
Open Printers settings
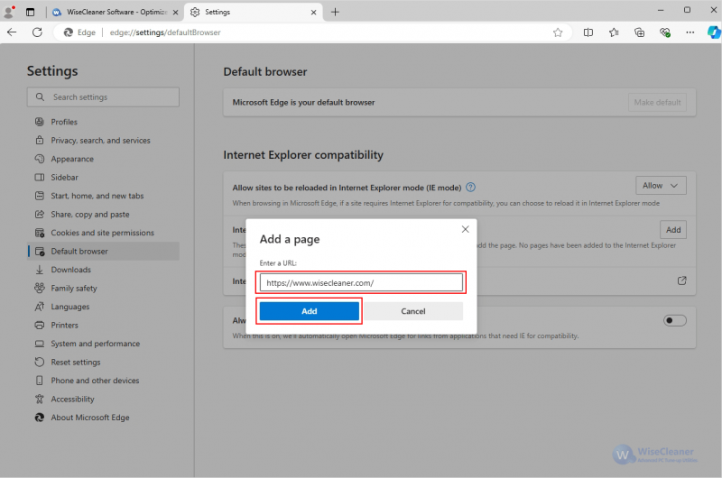[x=103, y=325]
